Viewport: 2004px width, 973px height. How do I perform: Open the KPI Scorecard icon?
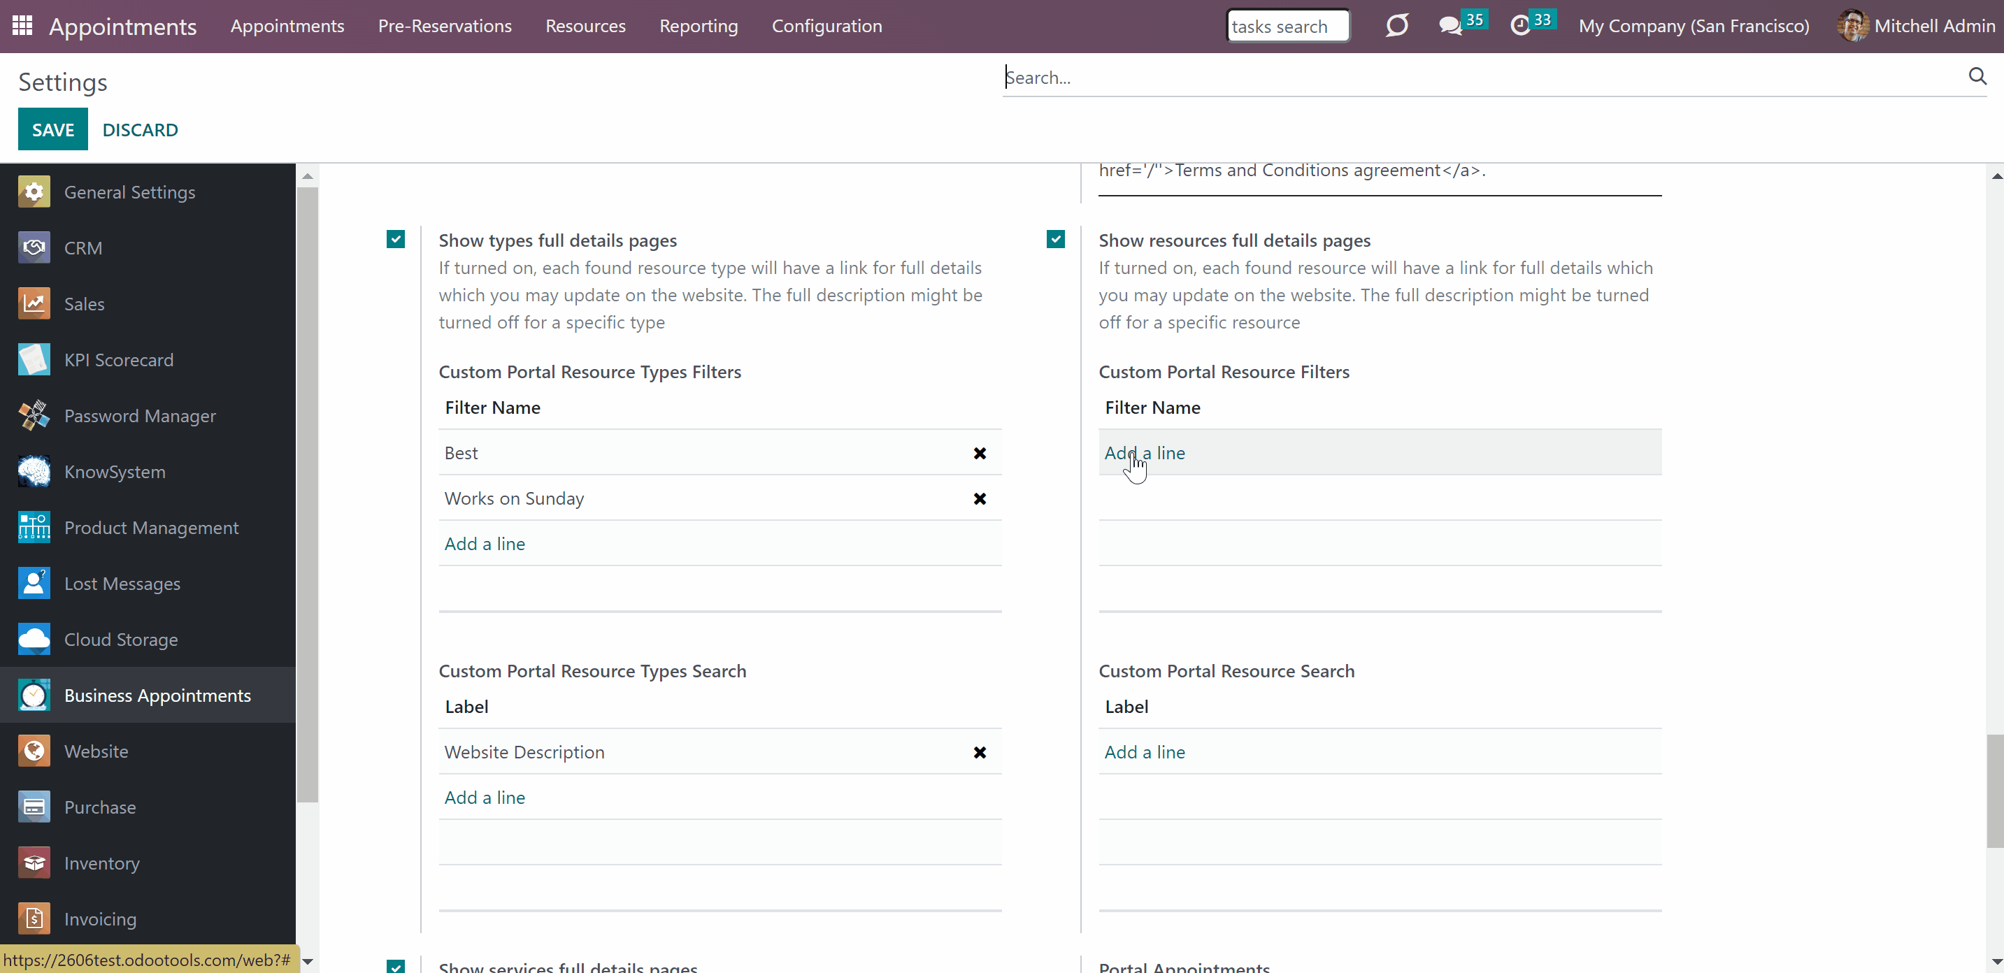pos(34,360)
